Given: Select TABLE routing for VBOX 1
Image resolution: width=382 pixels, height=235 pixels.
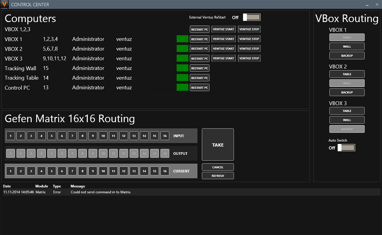Looking at the screenshot, I should [x=347, y=37].
